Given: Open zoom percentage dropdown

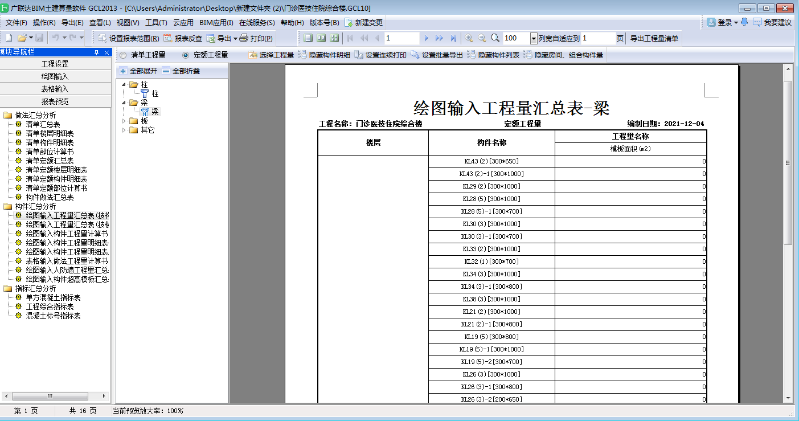Looking at the screenshot, I should click(x=534, y=38).
